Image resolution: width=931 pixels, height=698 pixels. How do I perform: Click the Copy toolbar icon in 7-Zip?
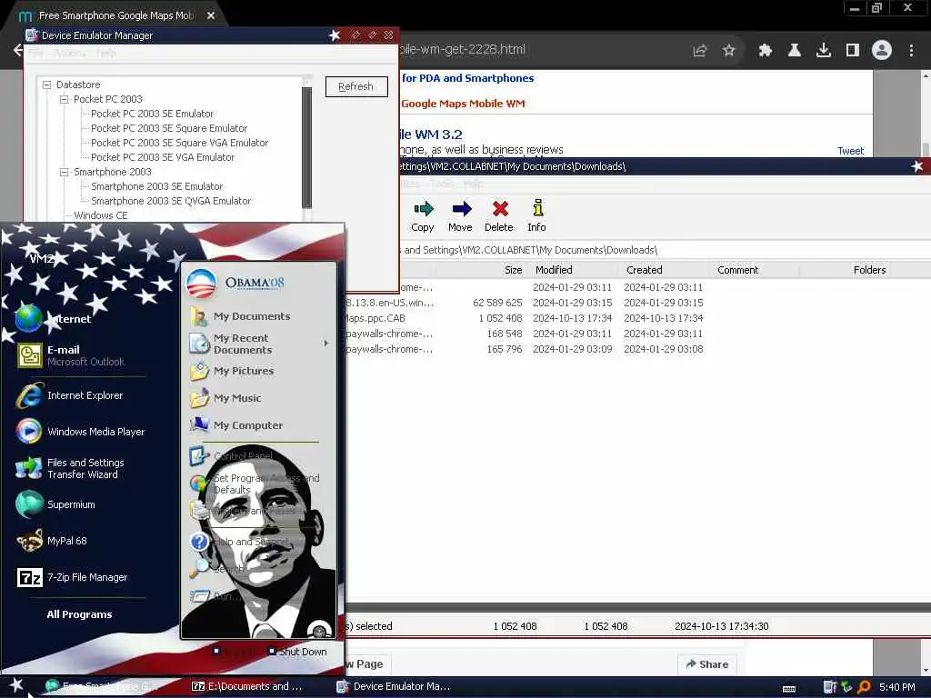423,216
